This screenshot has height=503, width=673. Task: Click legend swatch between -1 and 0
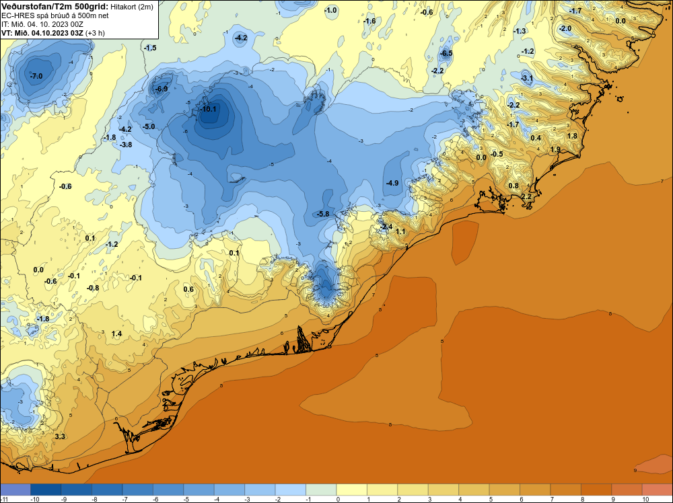click(x=321, y=490)
